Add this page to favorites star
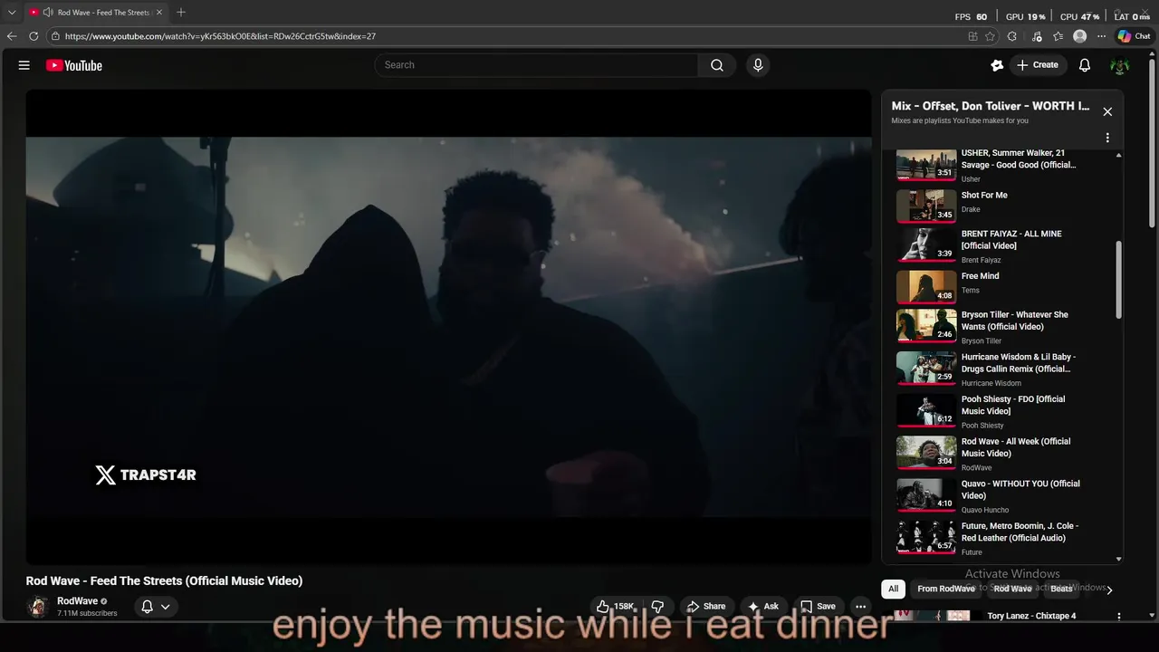Viewport: 1159px width, 652px height. pos(990,36)
